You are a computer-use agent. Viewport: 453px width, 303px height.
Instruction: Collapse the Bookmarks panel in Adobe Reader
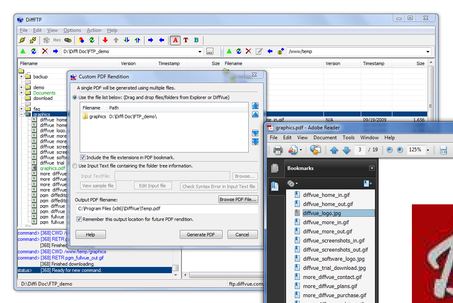372,168
